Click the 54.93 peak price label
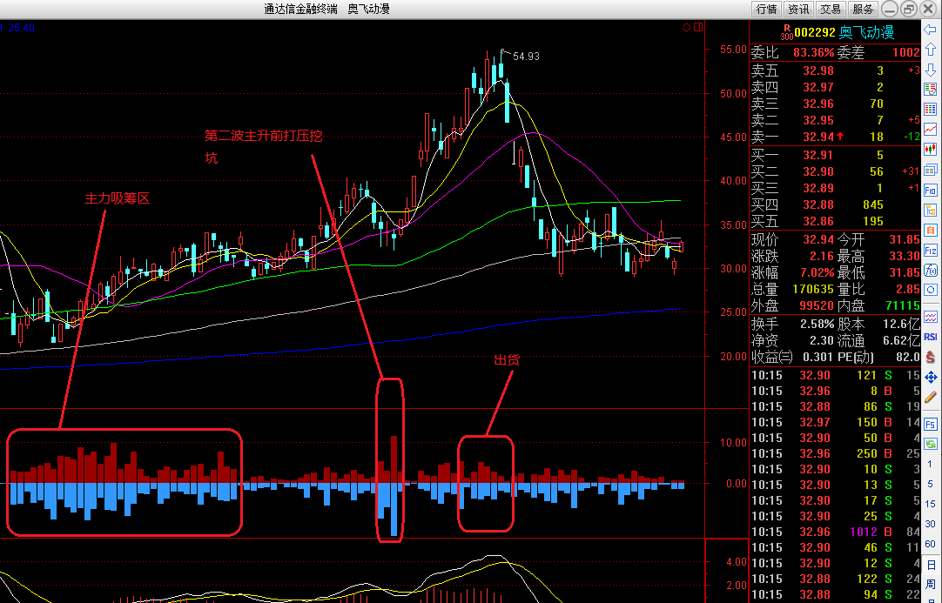942x603 pixels. 526,57
